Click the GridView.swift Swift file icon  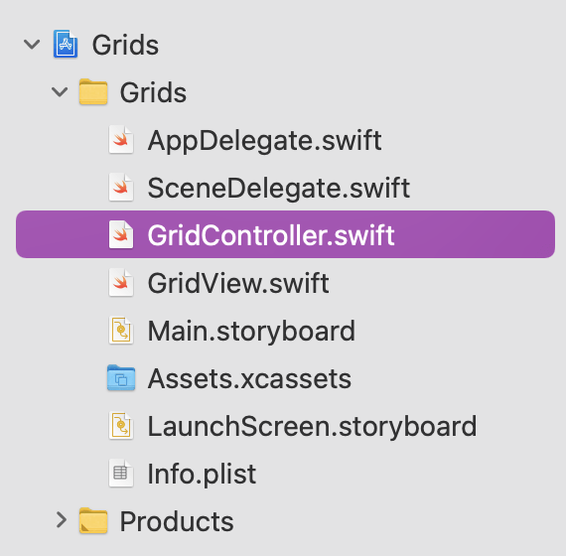pos(121,283)
